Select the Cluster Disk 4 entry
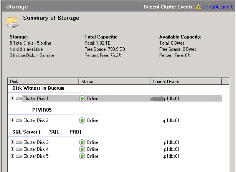The width and height of the screenshot is (236, 172). coord(36,149)
